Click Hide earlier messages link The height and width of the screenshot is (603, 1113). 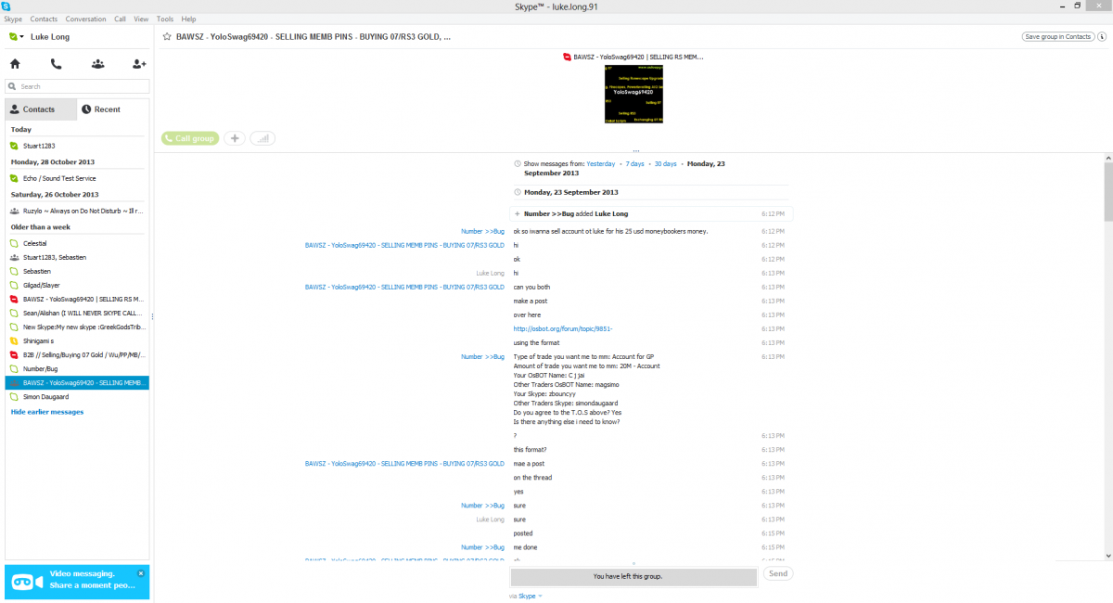point(46,411)
